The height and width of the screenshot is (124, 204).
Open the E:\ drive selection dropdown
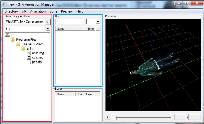point(47,29)
